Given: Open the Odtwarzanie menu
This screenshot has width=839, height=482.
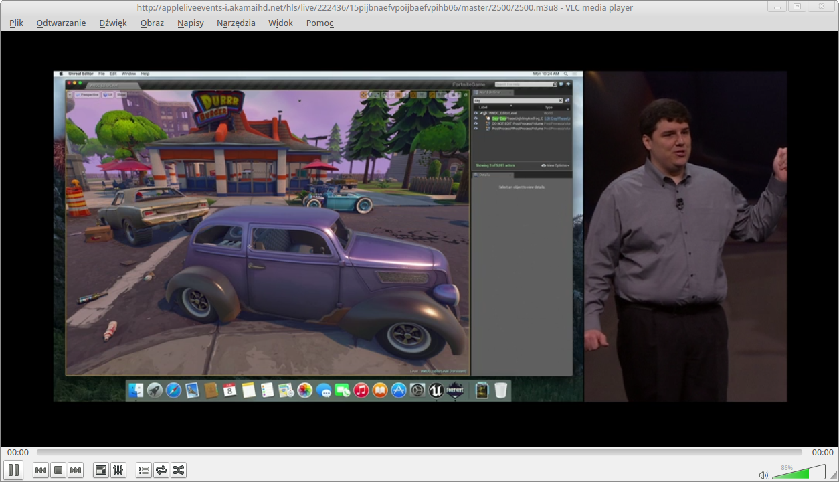Looking at the screenshot, I should click(61, 23).
